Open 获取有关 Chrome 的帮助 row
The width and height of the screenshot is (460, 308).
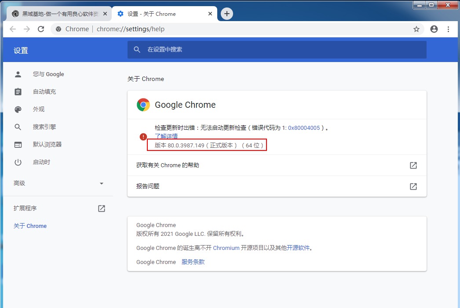click(277, 165)
